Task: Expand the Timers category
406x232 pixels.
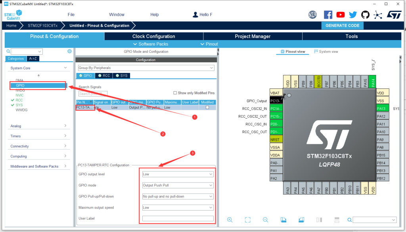Action: 65,136
